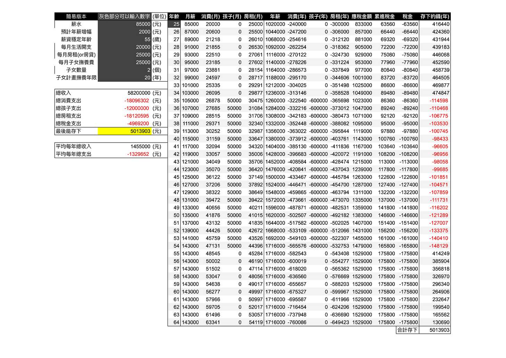
Task: Click the 應稅金額 column header
Action: coord(362,16)
